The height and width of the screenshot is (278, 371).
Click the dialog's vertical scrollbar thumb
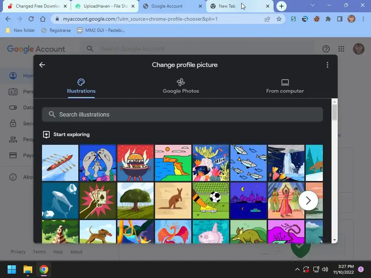(334, 112)
